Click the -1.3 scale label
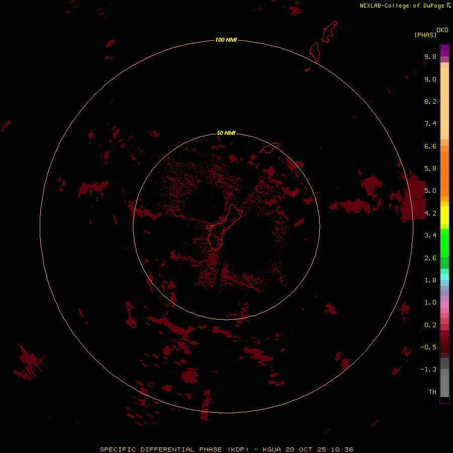 click(428, 369)
